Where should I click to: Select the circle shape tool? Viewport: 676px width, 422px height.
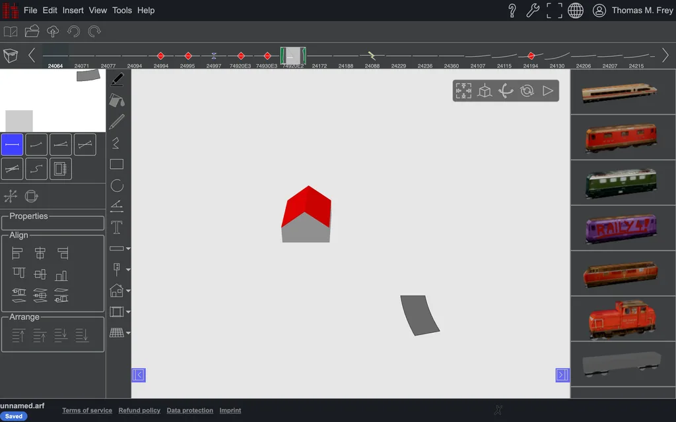tap(117, 185)
